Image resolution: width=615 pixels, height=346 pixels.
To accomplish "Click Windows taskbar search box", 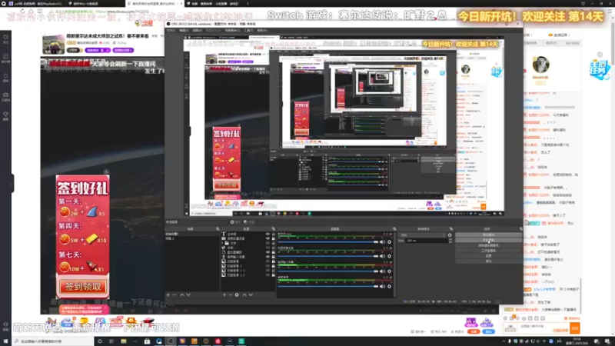I will coord(53,341).
